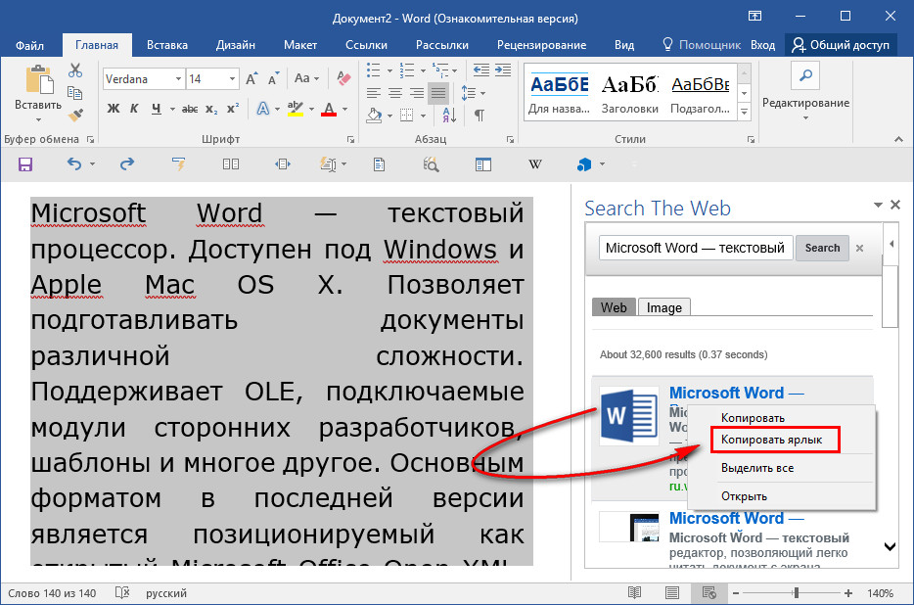Click the Search button in Search The Web
This screenshot has width=914, height=605.
(822, 248)
